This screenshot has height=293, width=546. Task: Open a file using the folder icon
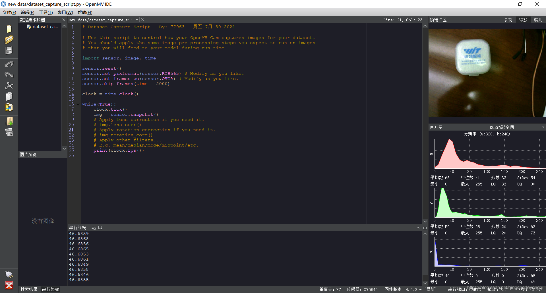(x=9, y=40)
